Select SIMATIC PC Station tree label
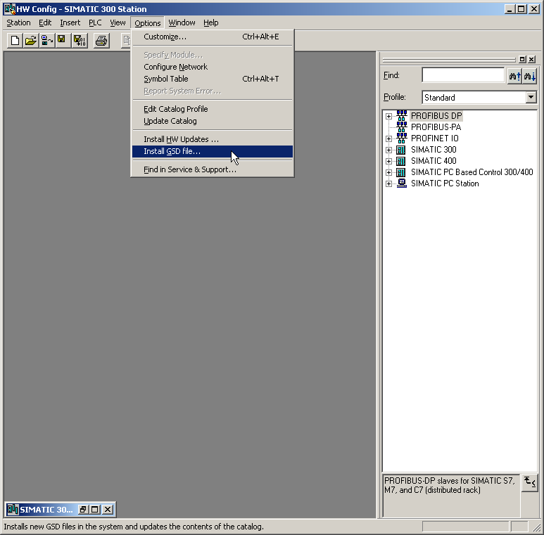The image size is (544, 535). click(x=445, y=183)
